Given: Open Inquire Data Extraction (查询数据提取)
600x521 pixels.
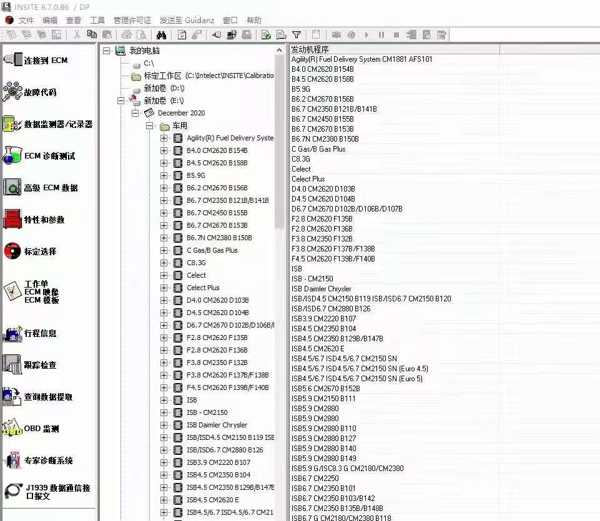Looking at the screenshot, I should coord(37,397).
